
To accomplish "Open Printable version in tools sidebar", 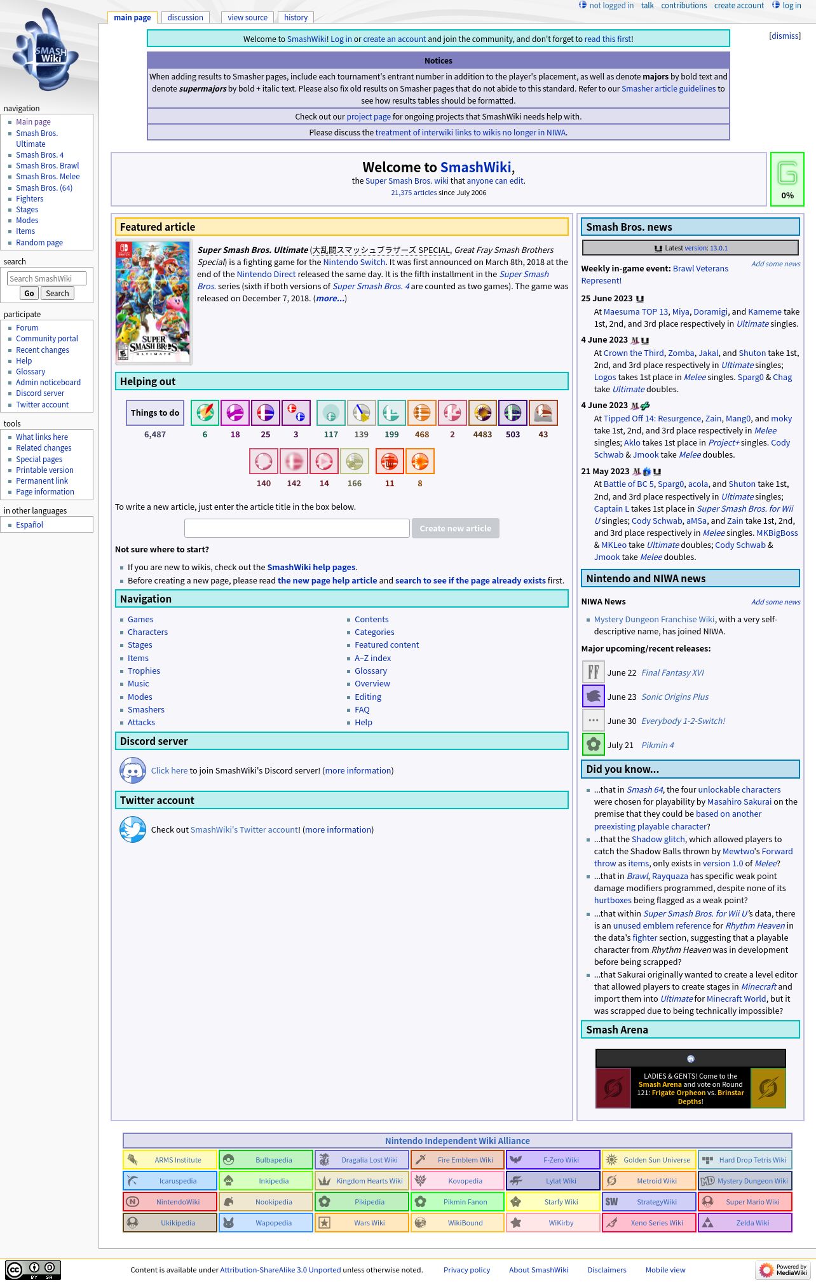I will coord(44,470).
